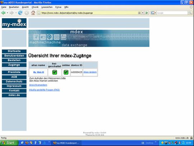
Task: Click the Windows Start button
Action: (x=9, y=143)
